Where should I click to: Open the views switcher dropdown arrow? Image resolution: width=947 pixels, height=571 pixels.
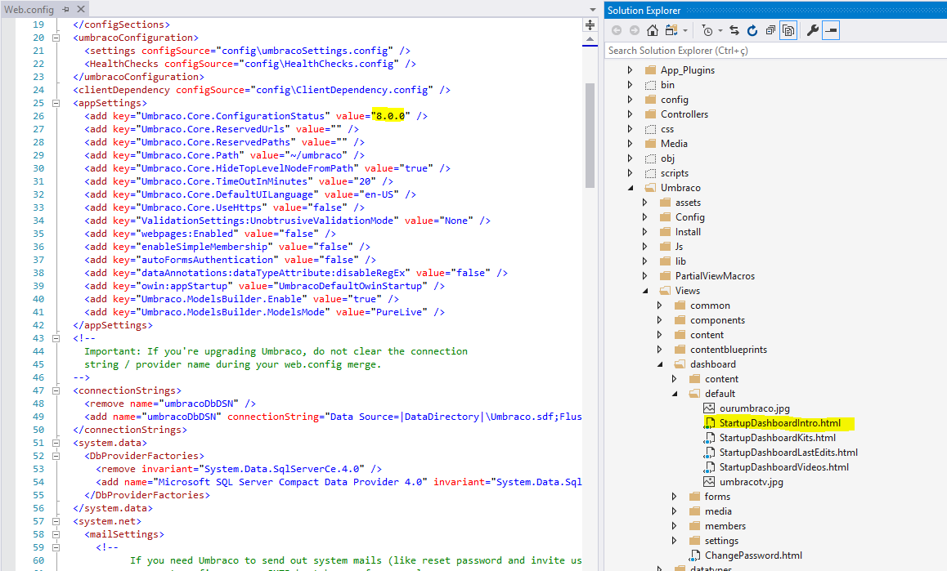(684, 30)
